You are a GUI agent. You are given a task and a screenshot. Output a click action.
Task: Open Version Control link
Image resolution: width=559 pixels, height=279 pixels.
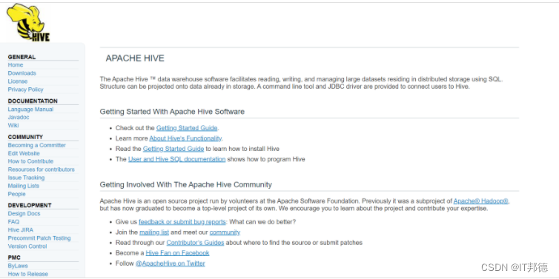[27, 246]
